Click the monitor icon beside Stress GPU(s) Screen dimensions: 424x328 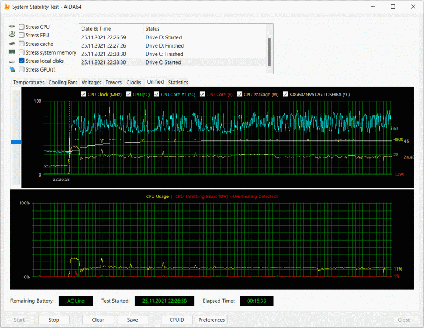12,69
